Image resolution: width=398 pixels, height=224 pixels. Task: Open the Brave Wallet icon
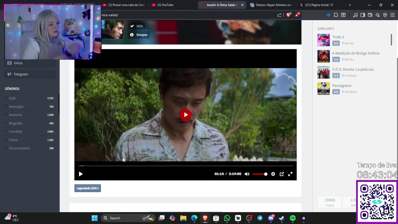(x=370, y=15)
